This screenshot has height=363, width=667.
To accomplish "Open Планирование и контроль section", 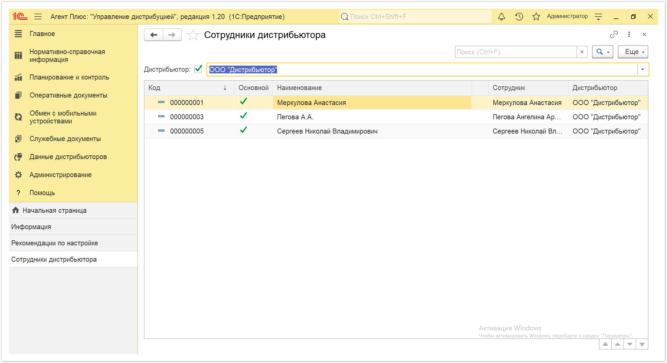I will tap(73, 77).
